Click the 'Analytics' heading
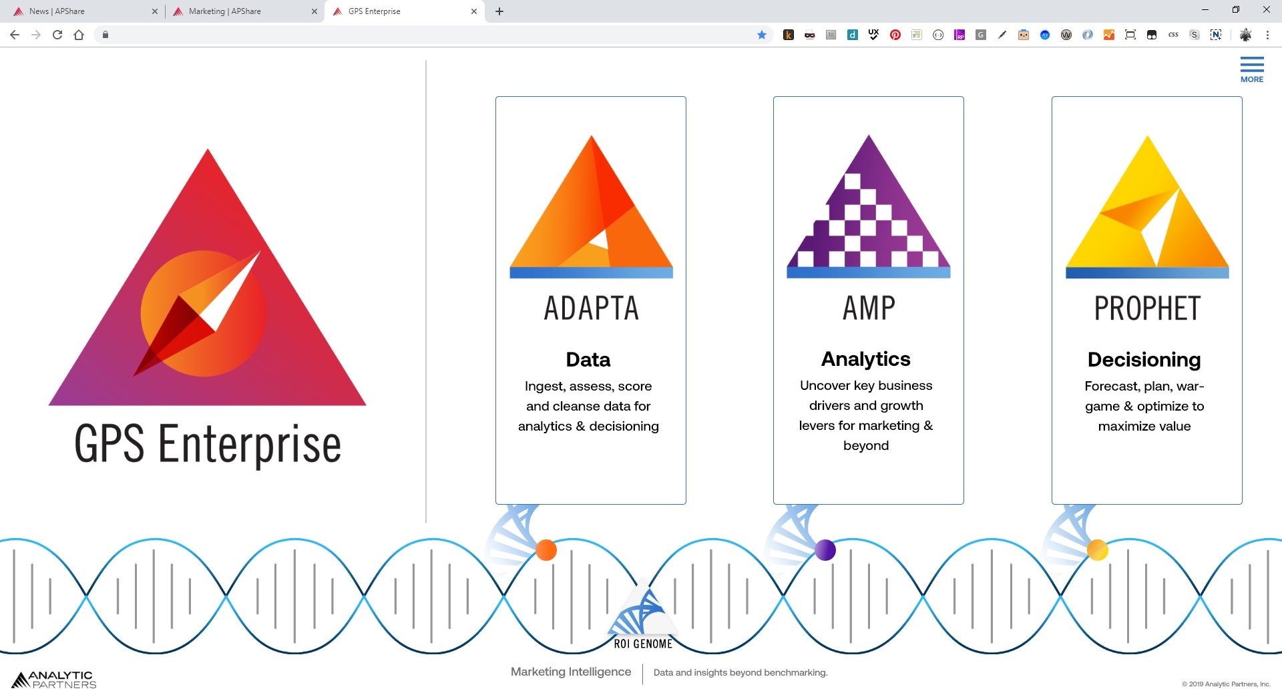Viewport: 1282px width, 693px height. [x=866, y=359]
